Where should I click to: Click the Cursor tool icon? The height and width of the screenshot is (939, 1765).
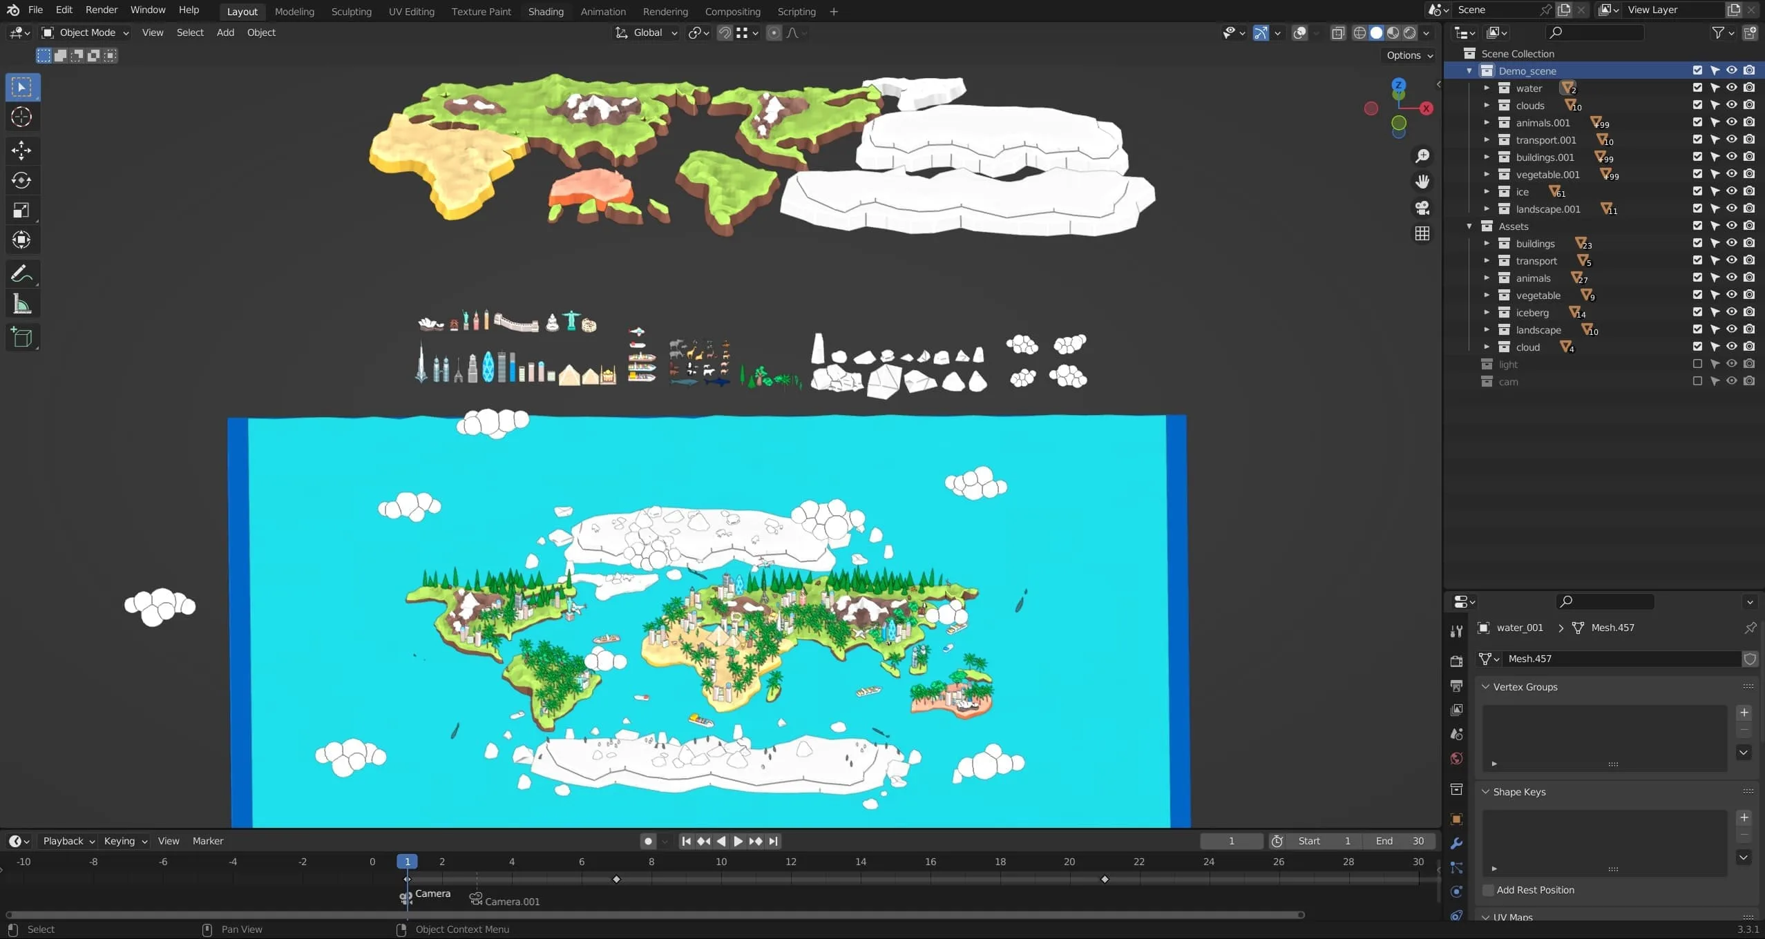coord(21,117)
